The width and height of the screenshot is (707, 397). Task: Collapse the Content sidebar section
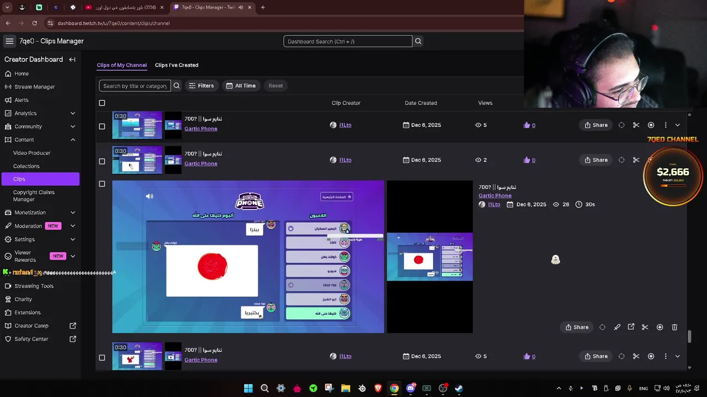pos(73,140)
